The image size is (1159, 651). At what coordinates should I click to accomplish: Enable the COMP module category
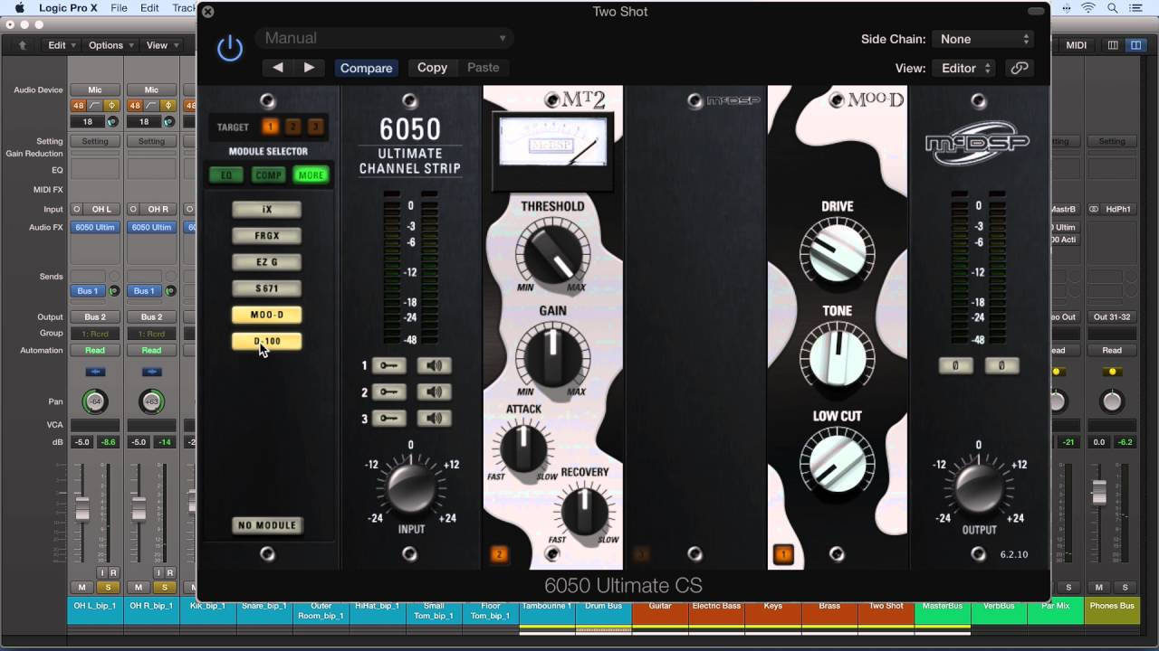269,175
